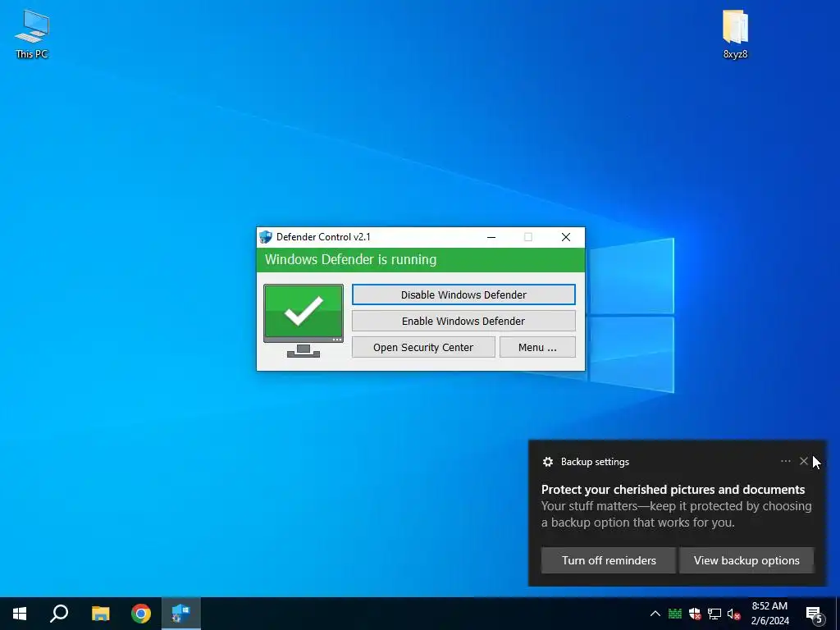The image size is (840, 630).
Task: Open the Windows Start menu
Action: pos(20,614)
